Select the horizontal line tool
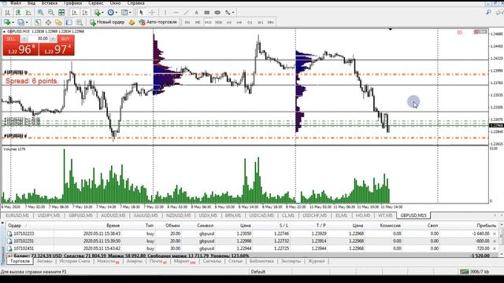Screen dimensions: 504x283 (x=176, y=13)
